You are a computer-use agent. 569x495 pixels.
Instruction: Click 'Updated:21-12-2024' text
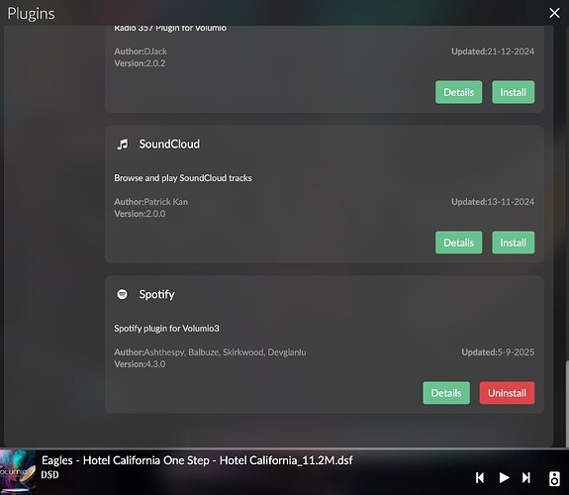493,51
